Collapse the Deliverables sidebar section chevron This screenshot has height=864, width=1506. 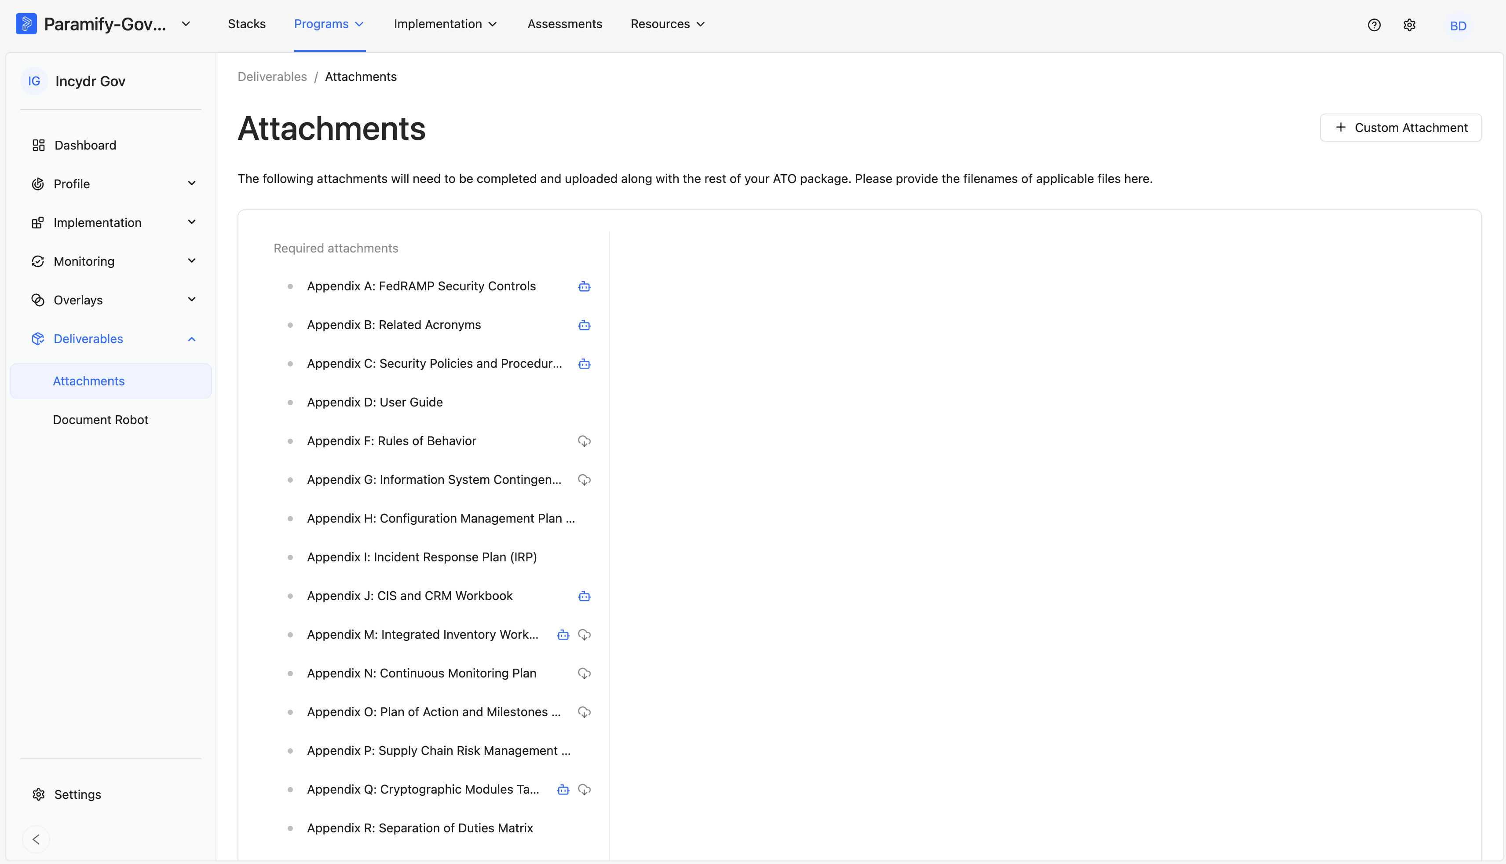coord(192,339)
